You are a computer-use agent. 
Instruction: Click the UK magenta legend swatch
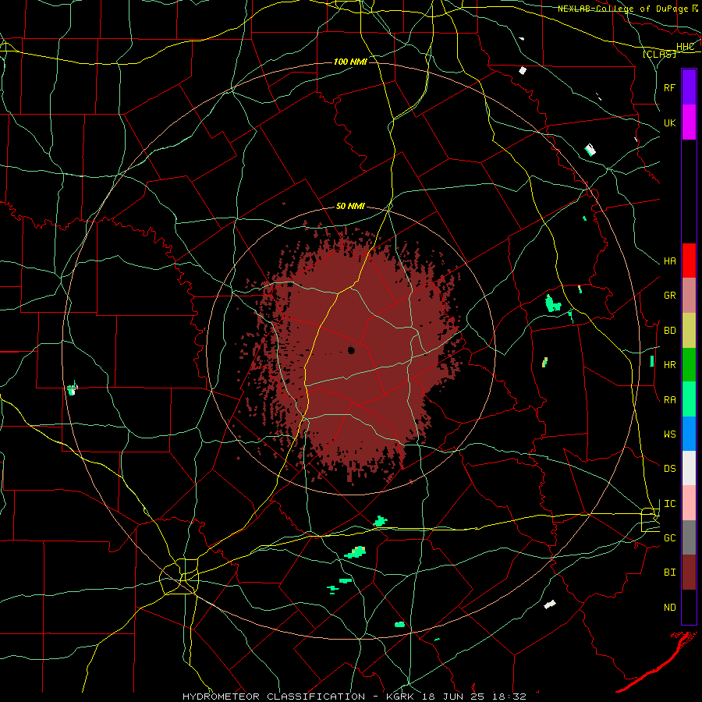(689, 122)
